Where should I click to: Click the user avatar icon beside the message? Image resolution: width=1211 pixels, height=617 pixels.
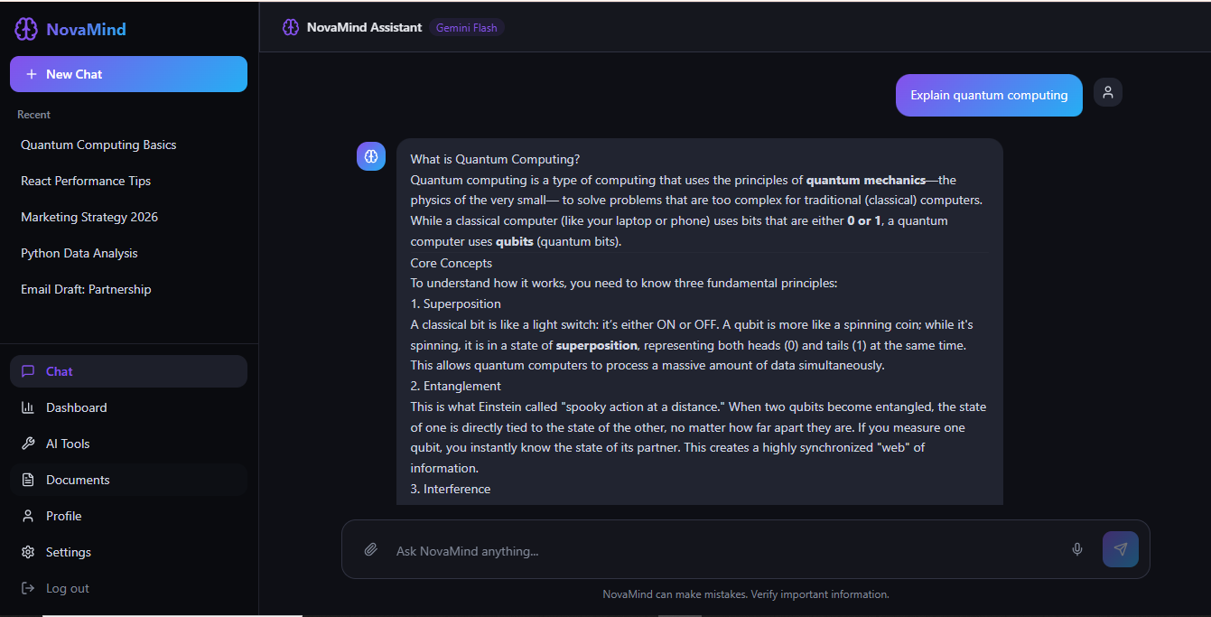(x=1108, y=92)
